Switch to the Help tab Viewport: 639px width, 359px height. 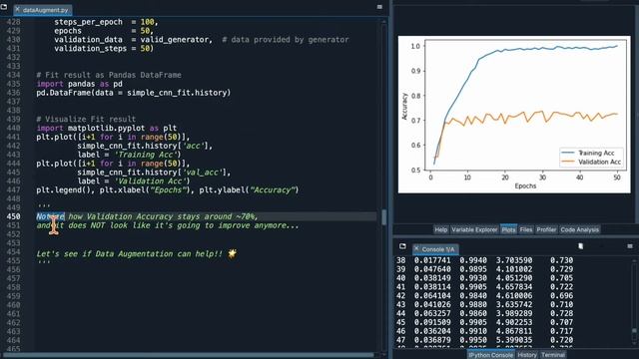(x=440, y=230)
